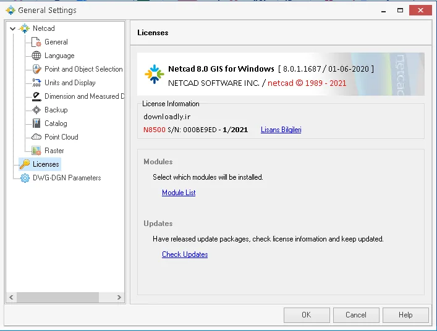The image size is (437, 331).
Task: Collapse the Netcad tree node
Action: coord(12,28)
